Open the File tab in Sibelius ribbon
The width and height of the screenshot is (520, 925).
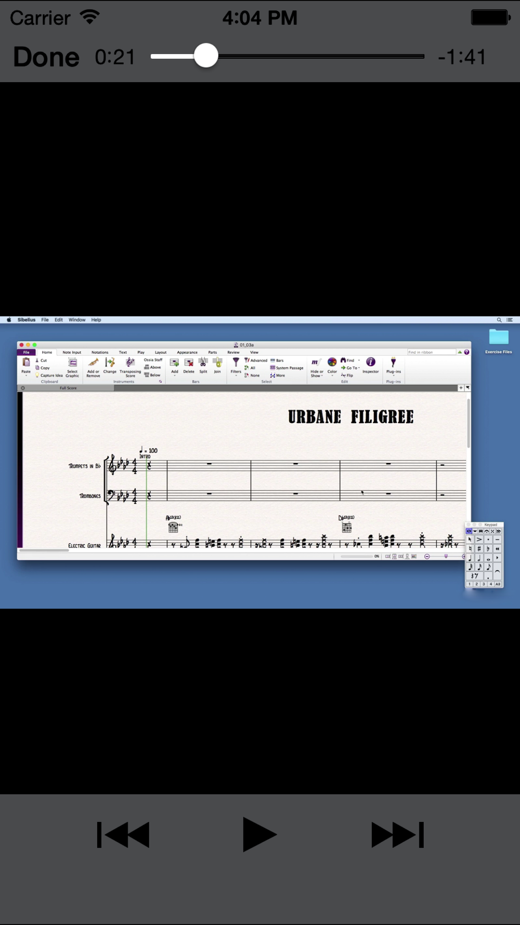pyautogui.click(x=26, y=352)
